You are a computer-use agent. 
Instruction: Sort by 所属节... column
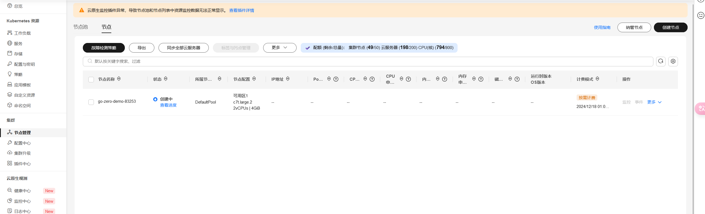[x=220, y=79]
